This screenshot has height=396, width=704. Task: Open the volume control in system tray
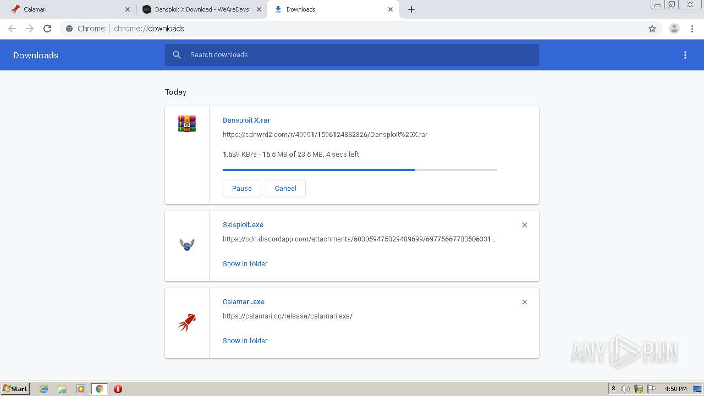pos(625,389)
